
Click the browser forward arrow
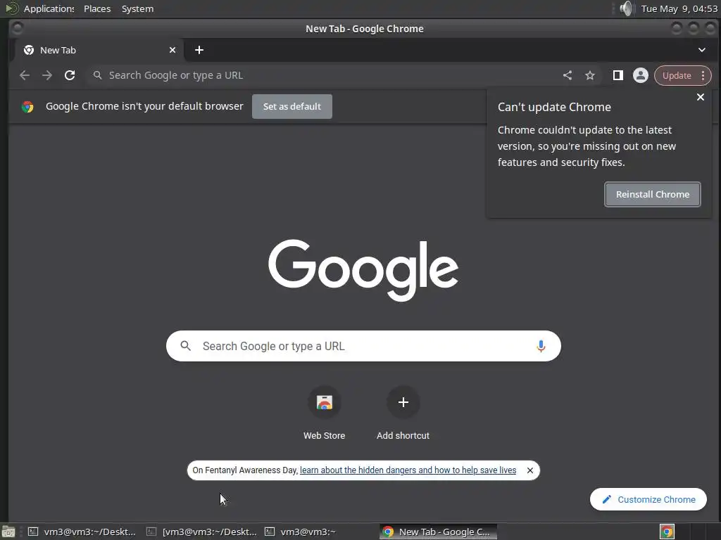click(47, 75)
